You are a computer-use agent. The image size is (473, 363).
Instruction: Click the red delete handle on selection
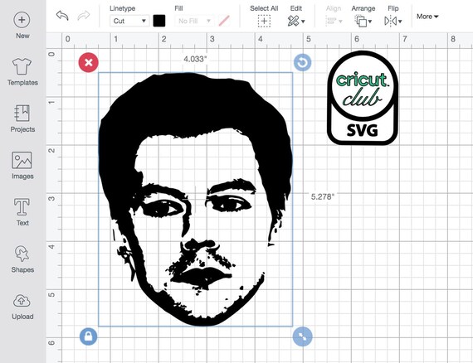[x=89, y=62]
